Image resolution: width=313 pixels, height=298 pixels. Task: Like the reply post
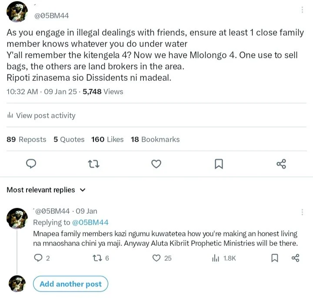pyautogui.click(x=157, y=258)
